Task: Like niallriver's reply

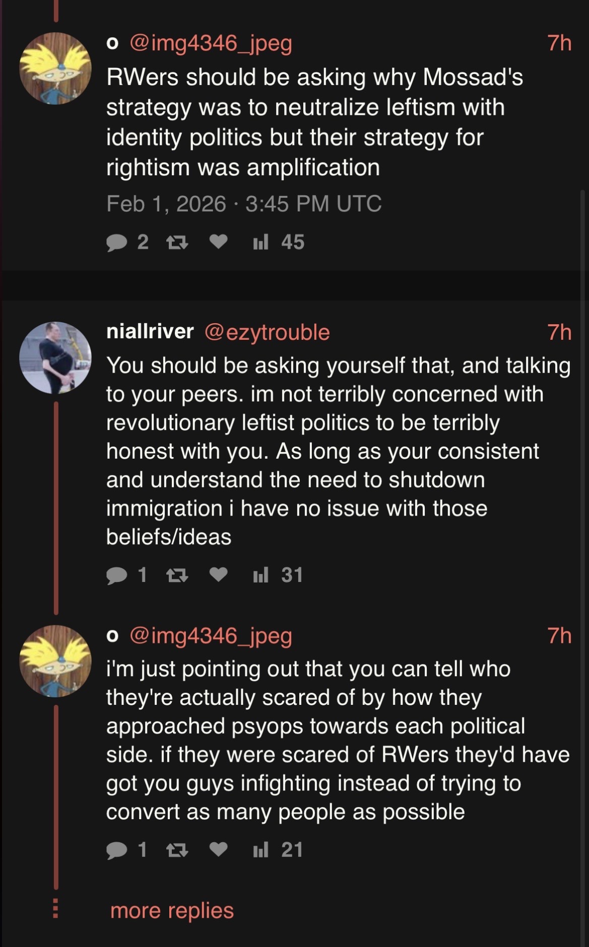Action: point(218,575)
